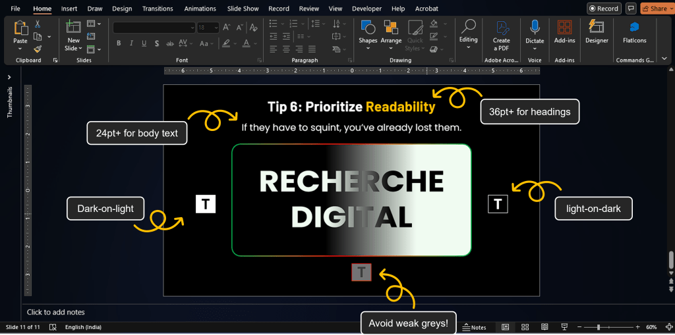Viewport: 675px width, 335px height.
Task: Switch to Slide Sorter view
Action: (x=525, y=327)
